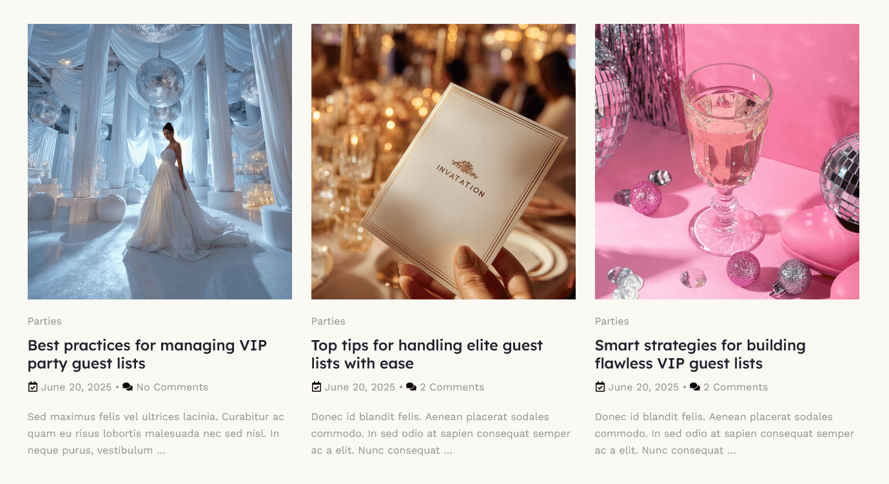Click the calendar icon on the first post
Screen dimensions: 889x484
coord(33,387)
